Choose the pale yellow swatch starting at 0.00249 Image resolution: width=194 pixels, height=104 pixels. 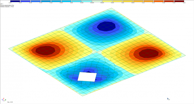click(108, 1)
